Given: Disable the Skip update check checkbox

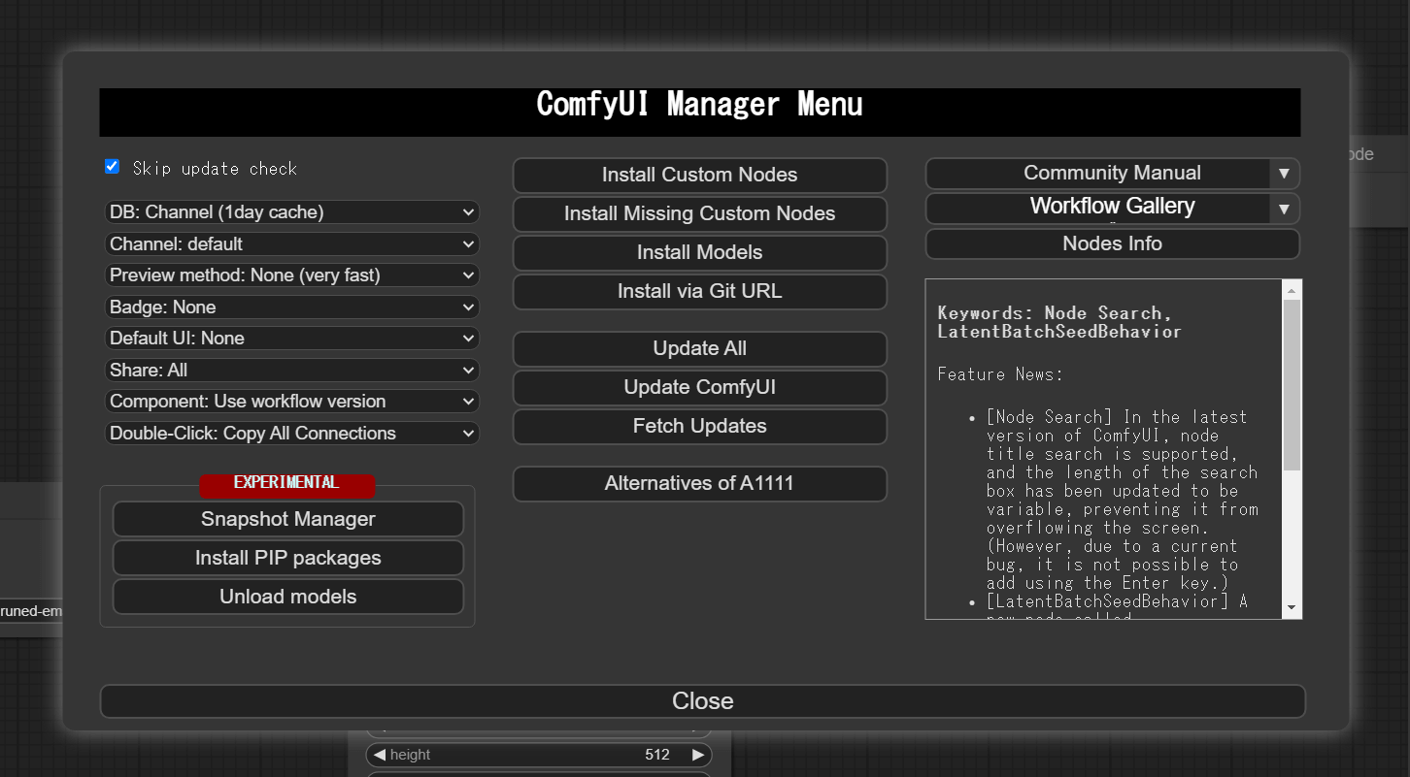Looking at the screenshot, I should pos(112,166).
